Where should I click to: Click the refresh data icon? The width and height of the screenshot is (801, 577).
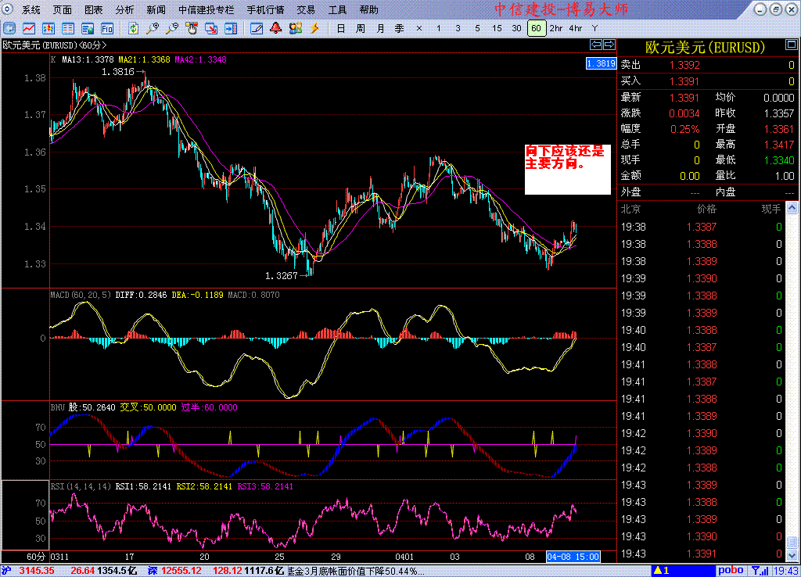click(x=133, y=29)
